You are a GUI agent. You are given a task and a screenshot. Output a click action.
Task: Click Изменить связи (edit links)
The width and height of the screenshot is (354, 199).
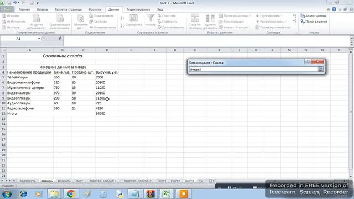click(102, 27)
